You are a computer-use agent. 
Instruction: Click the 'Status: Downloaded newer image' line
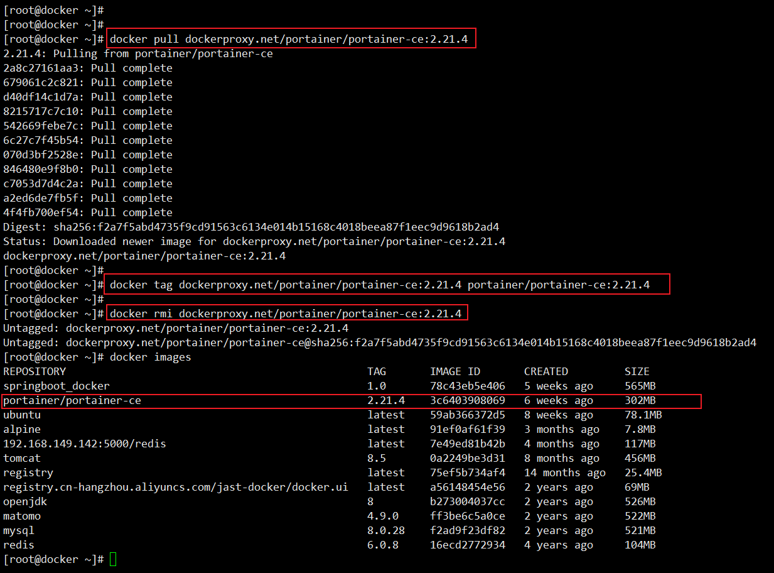point(254,241)
